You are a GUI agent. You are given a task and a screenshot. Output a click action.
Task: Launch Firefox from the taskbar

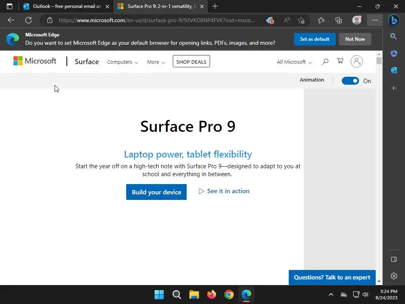[212, 294]
